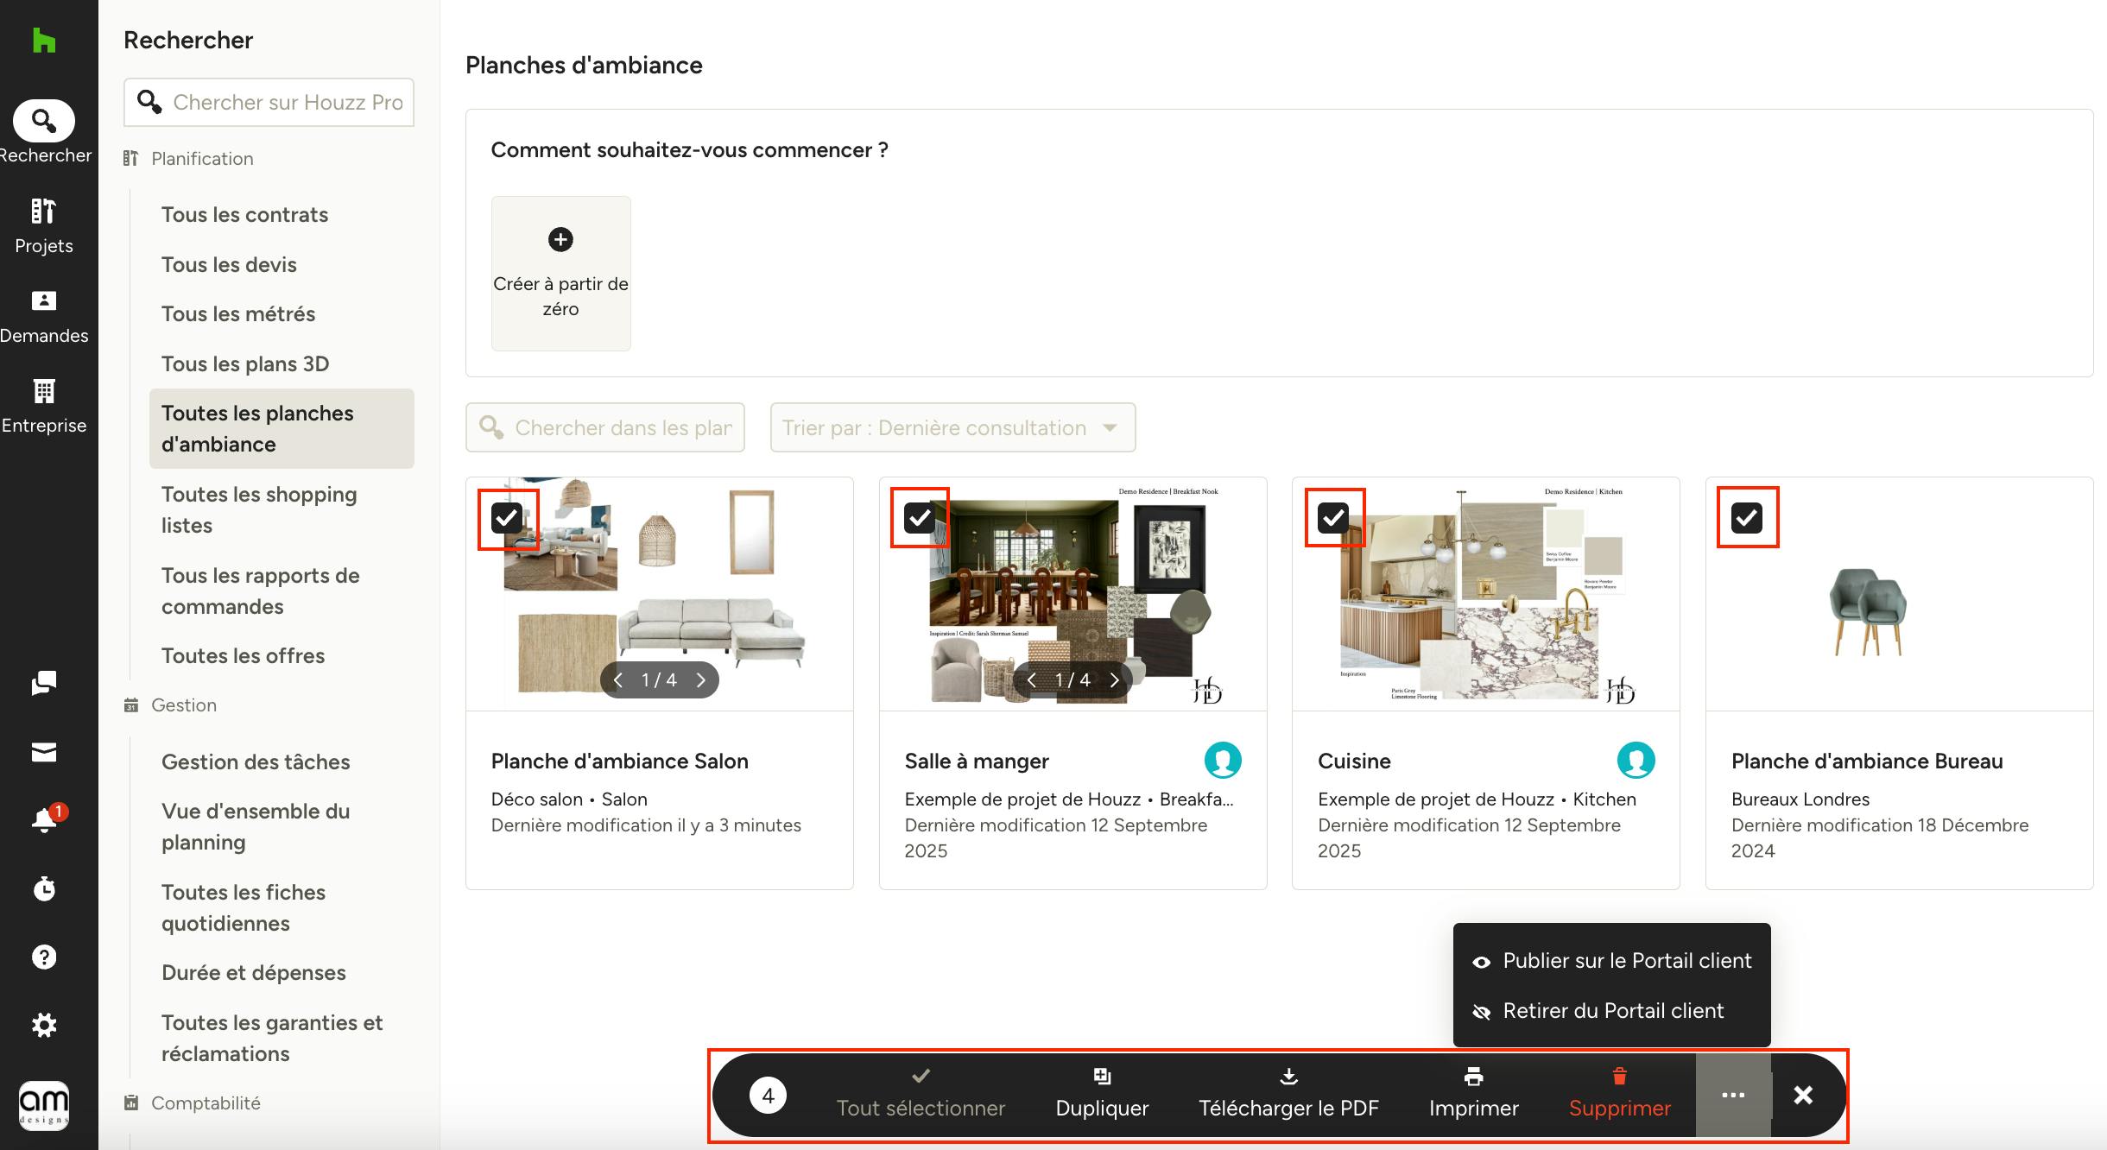
Task: Uncheck the Planche d'ambiance Bureau checkbox
Action: tap(1747, 518)
